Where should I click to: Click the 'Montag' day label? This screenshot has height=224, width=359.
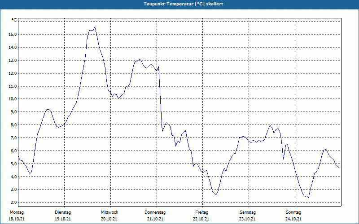point(17,212)
